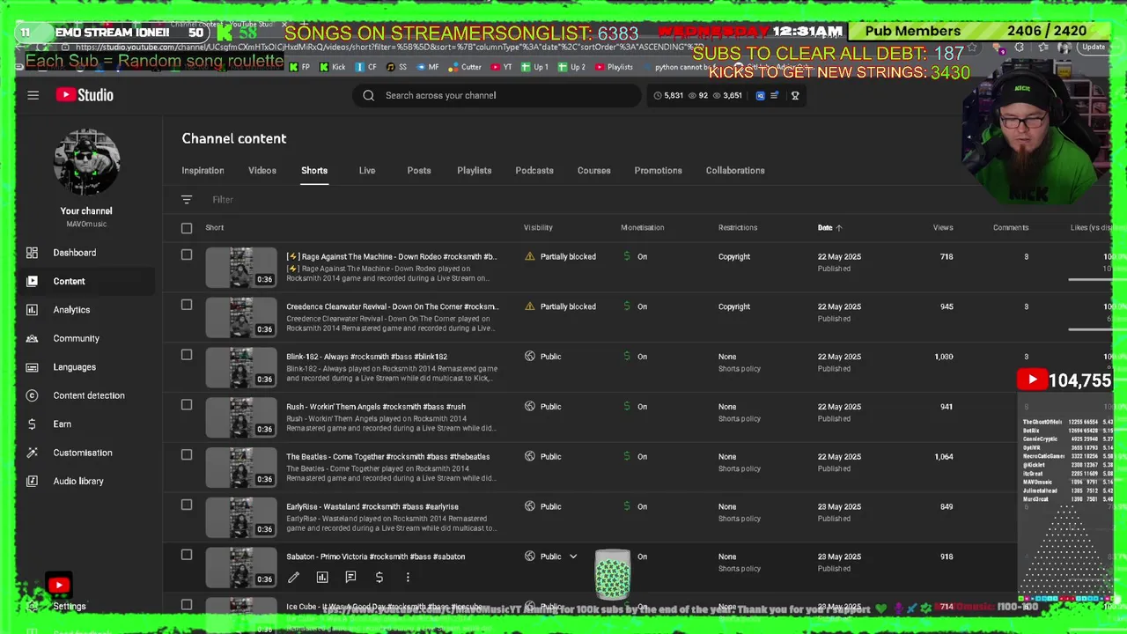1127x634 pixels.
Task: Sort by the Views column header
Action: (943, 228)
